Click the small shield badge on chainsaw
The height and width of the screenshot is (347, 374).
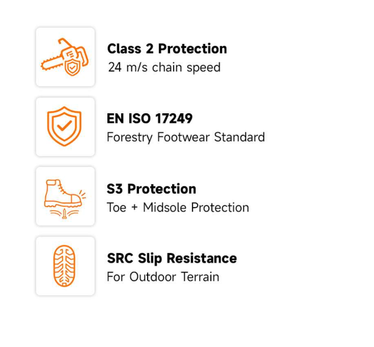click(72, 68)
